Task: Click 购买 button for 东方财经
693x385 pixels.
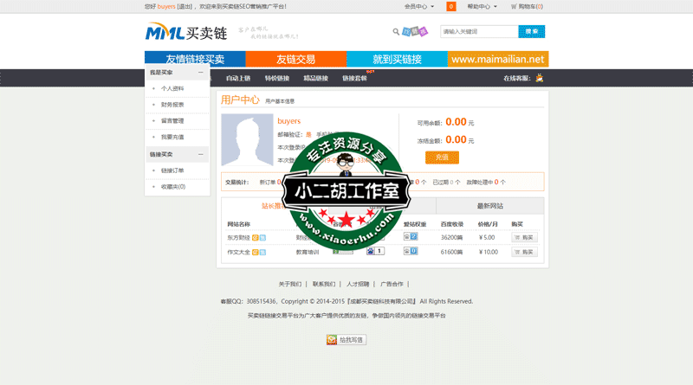Action: [524, 237]
